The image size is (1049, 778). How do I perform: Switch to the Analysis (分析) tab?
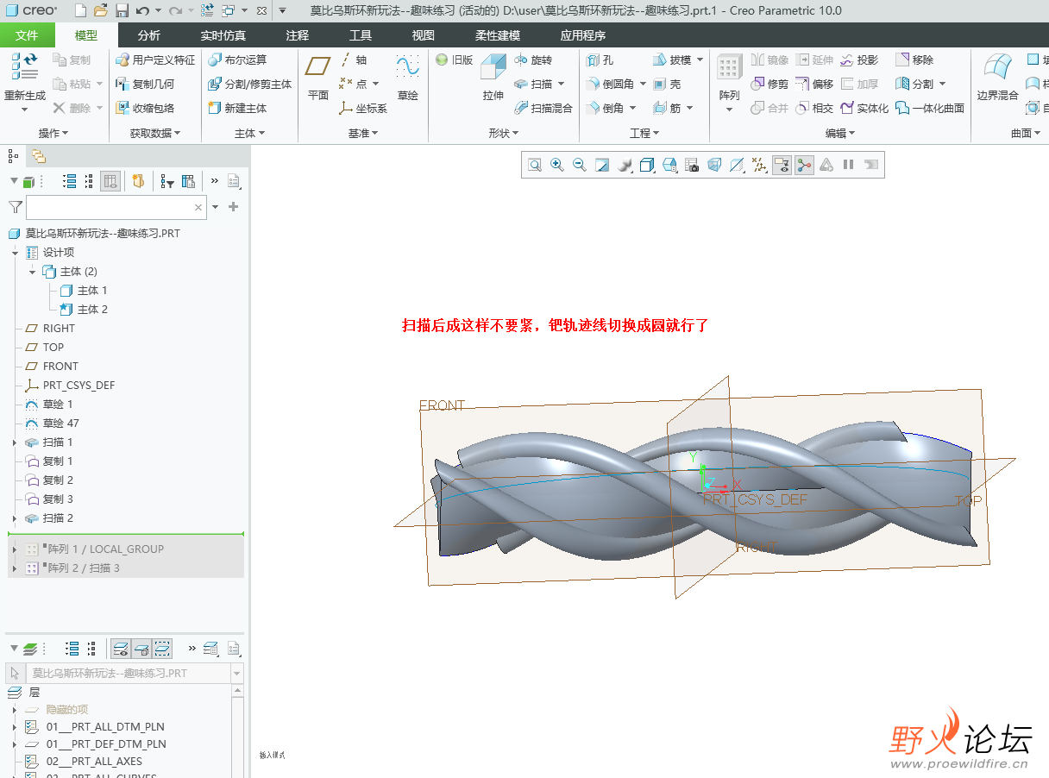(x=148, y=35)
